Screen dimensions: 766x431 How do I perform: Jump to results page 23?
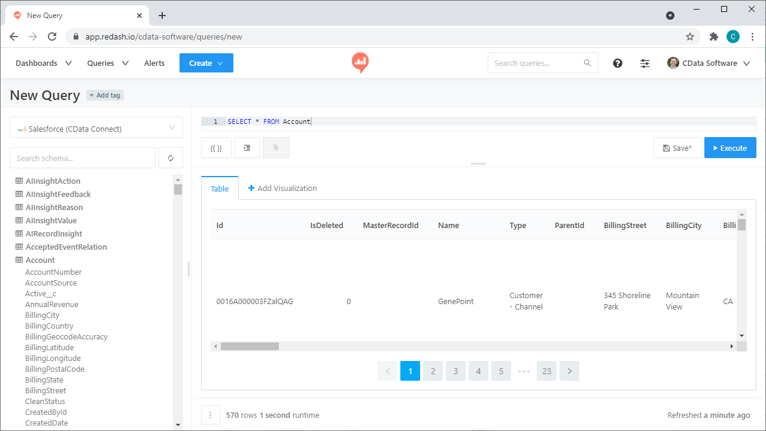[x=546, y=371]
